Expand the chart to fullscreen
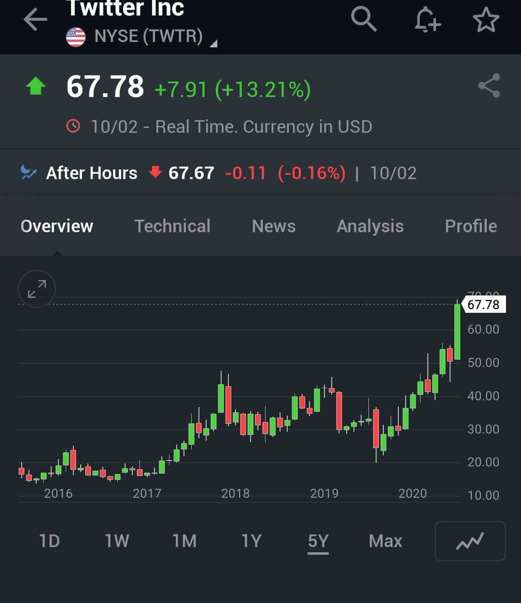 click(x=37, y=289)
